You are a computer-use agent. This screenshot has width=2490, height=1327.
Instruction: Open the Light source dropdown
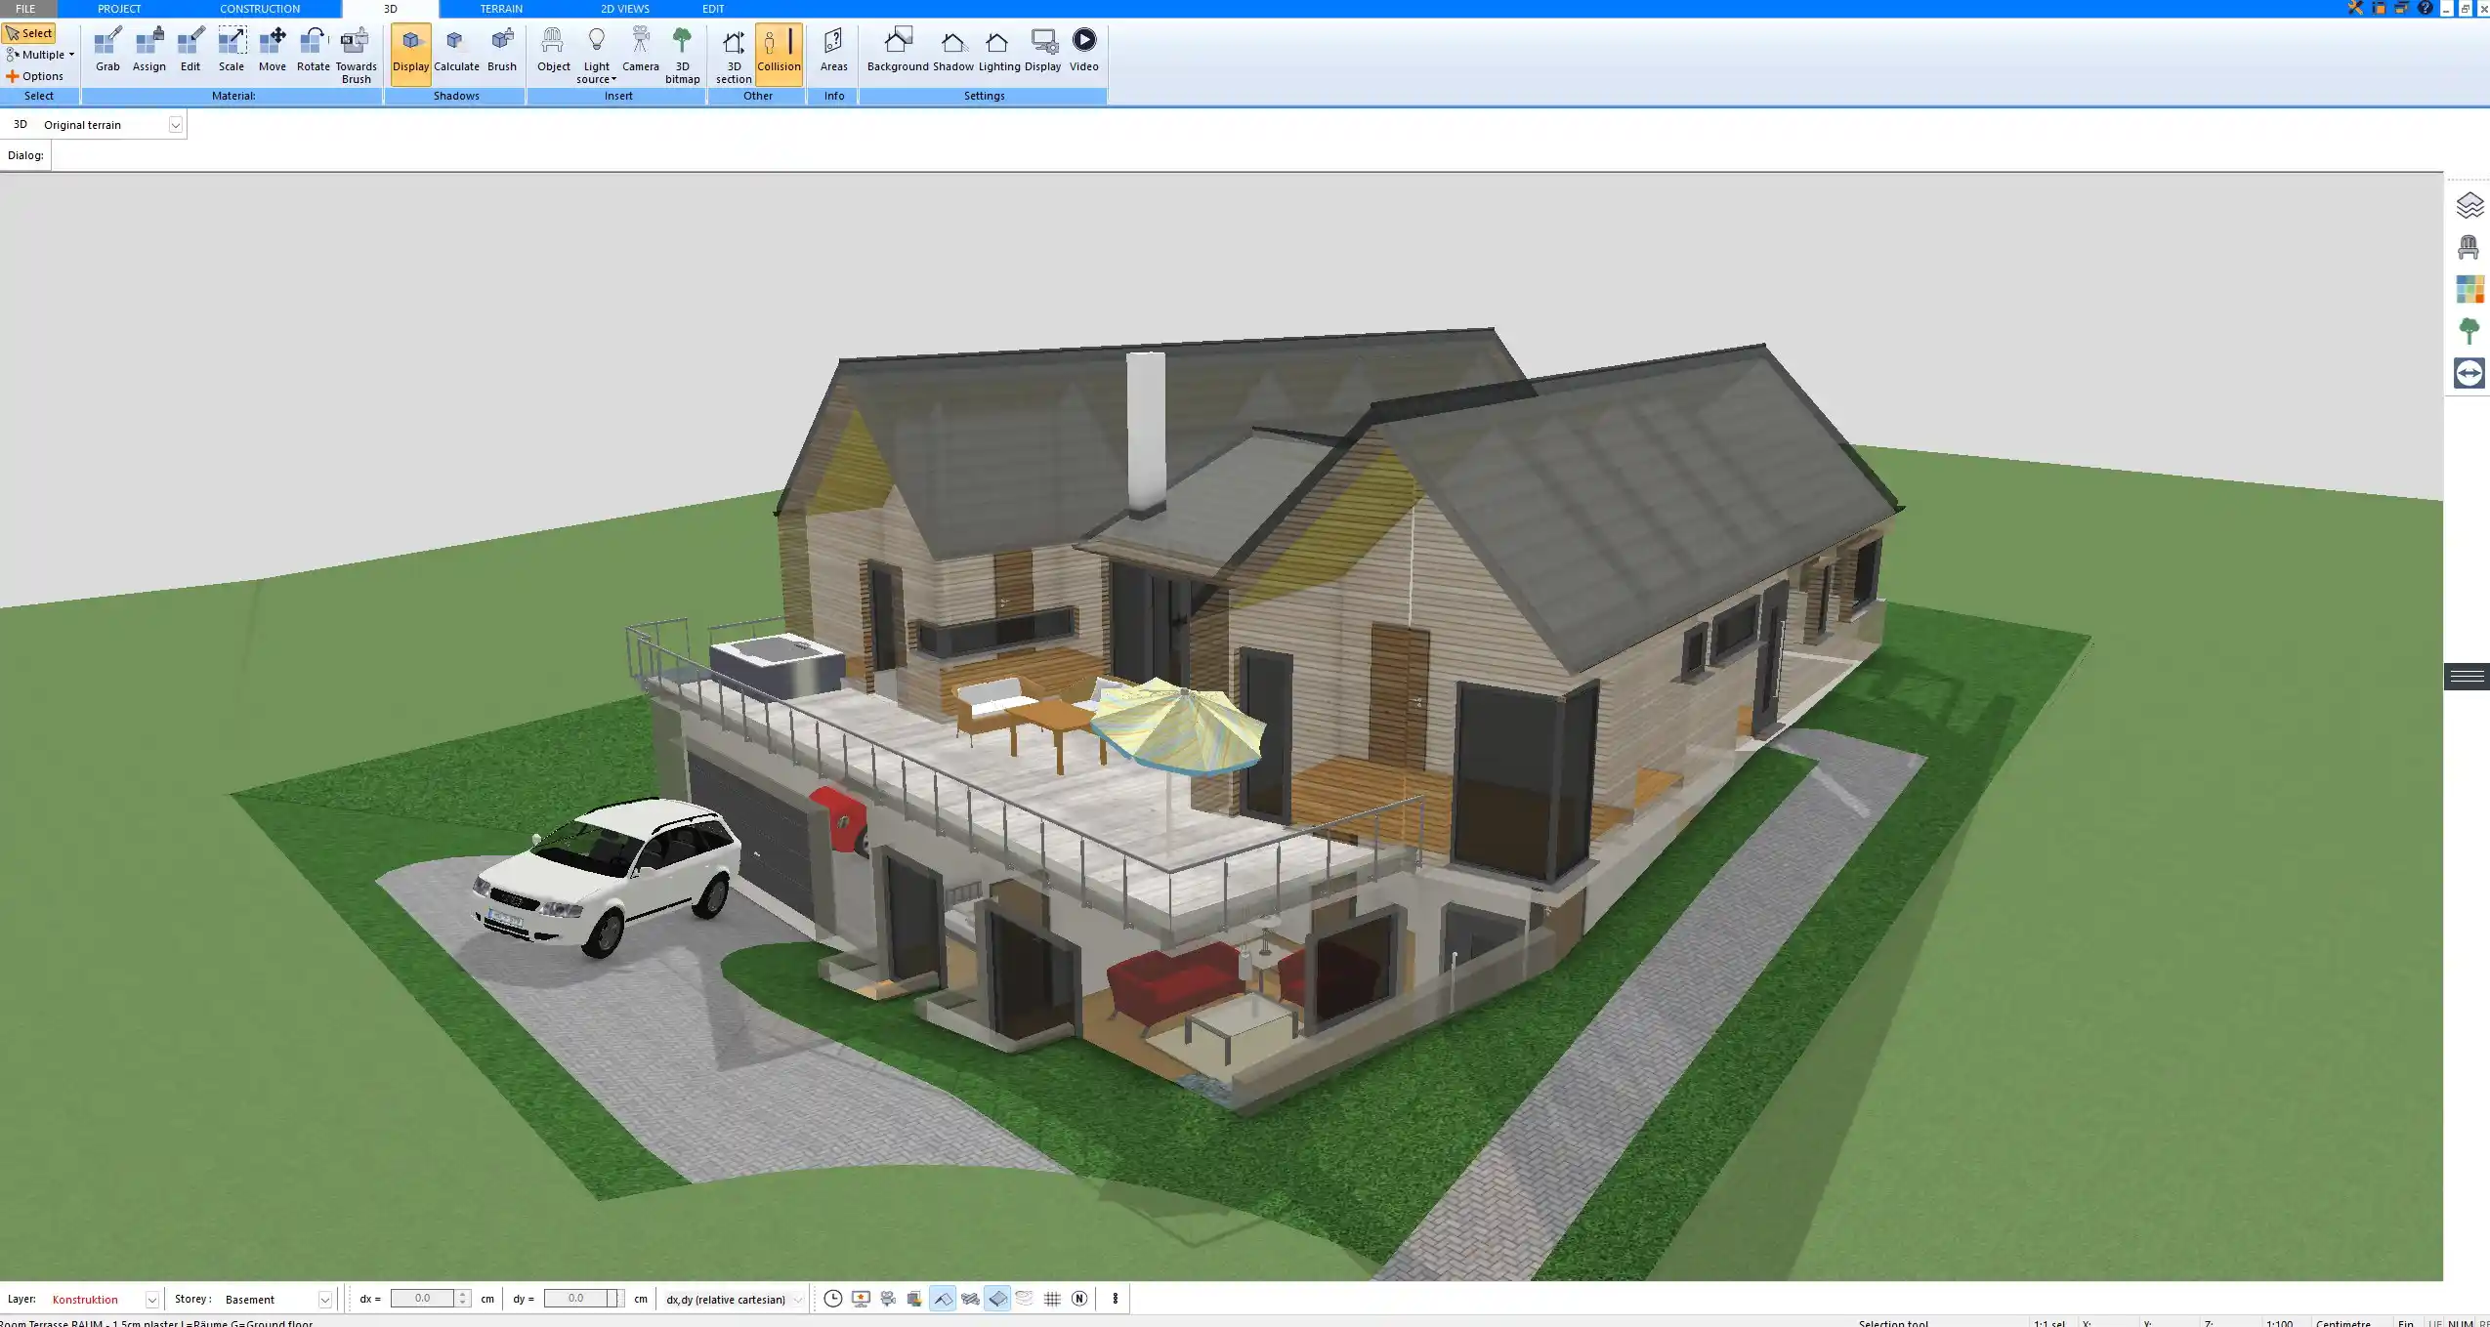point(596,55)
